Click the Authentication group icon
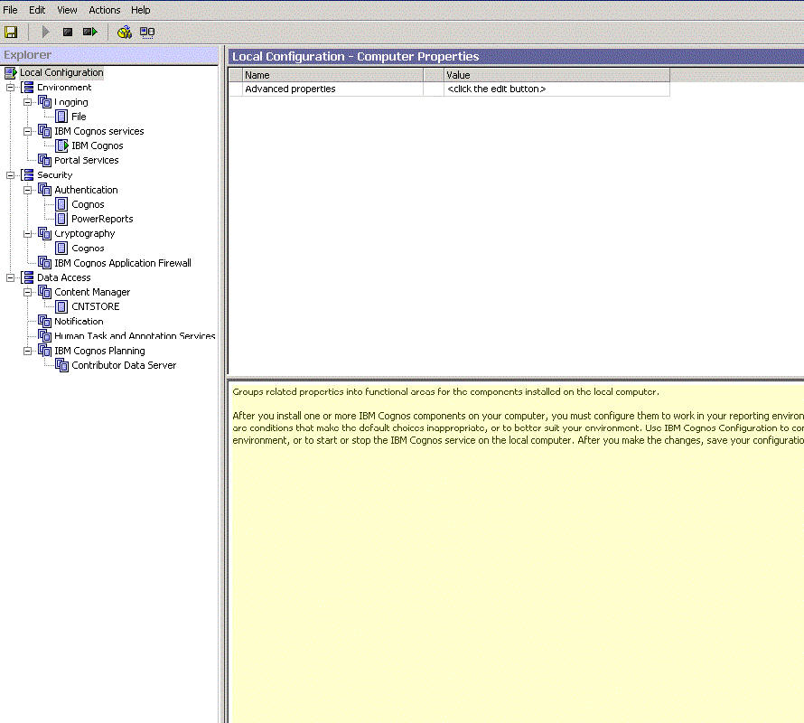804x723 pixels. [44, 190]
